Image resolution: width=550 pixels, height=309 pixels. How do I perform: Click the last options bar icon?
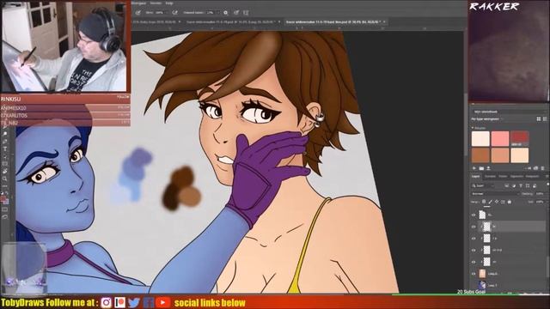(x=246, y=13)
